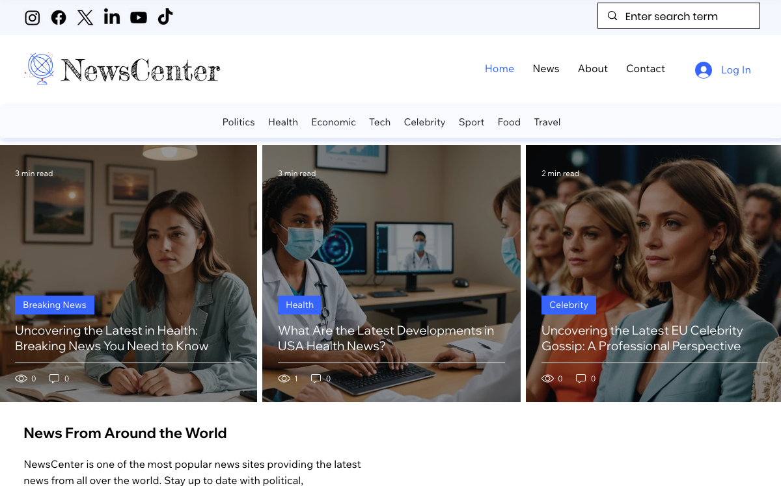Select the Contact menu item
The image size is (781, 486).
click(x=645, y=69)
